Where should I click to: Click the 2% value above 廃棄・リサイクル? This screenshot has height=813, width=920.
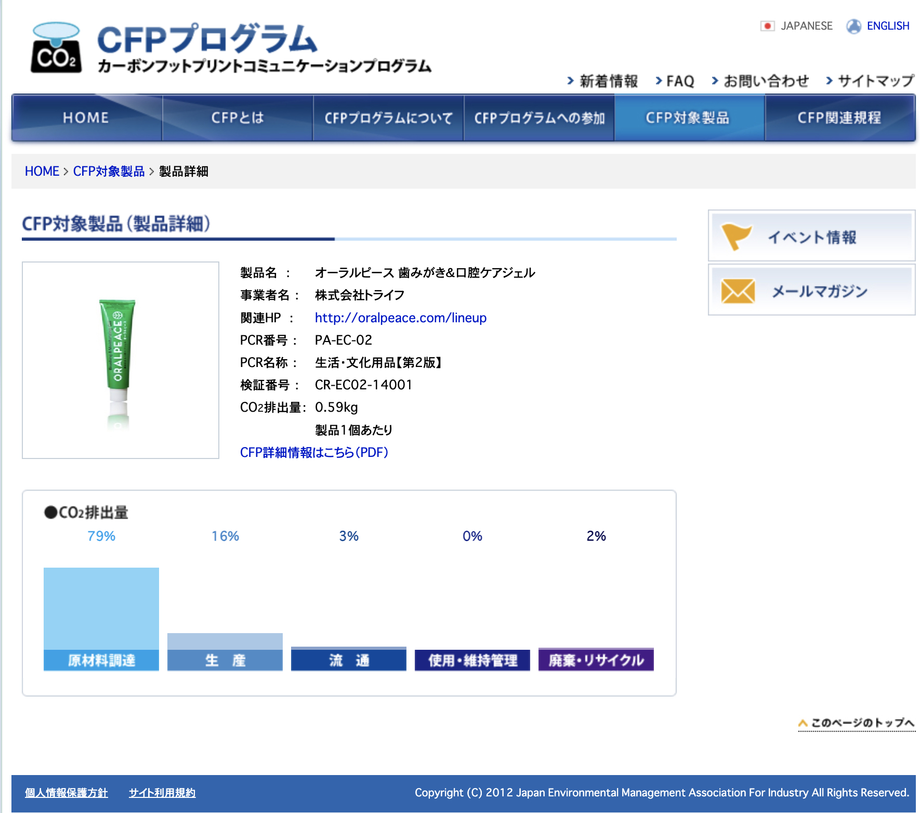point(596,536)
